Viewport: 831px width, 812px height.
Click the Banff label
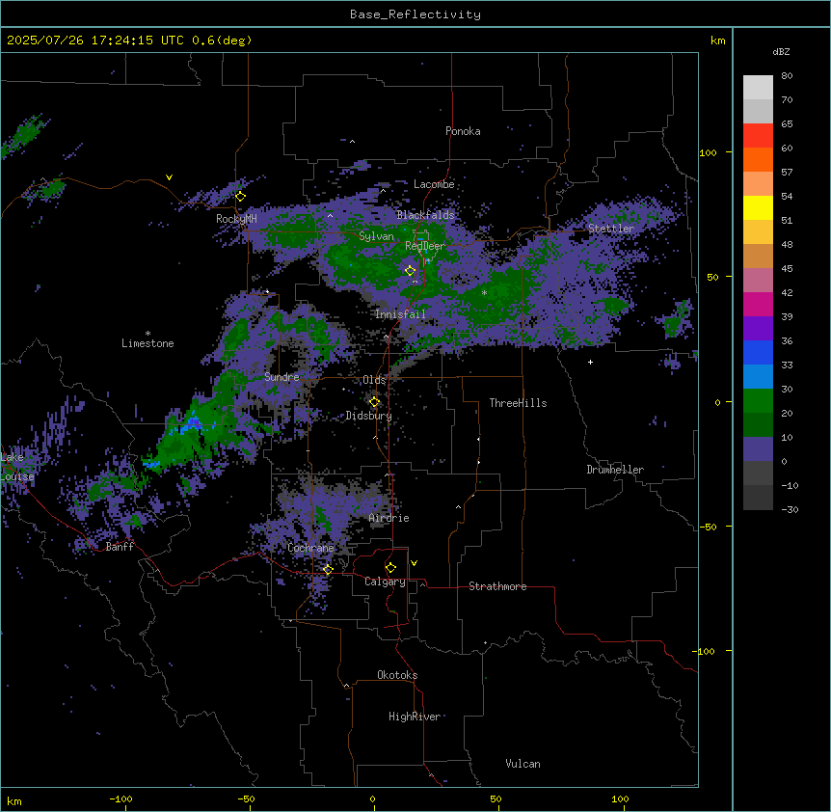click(120, 547)
